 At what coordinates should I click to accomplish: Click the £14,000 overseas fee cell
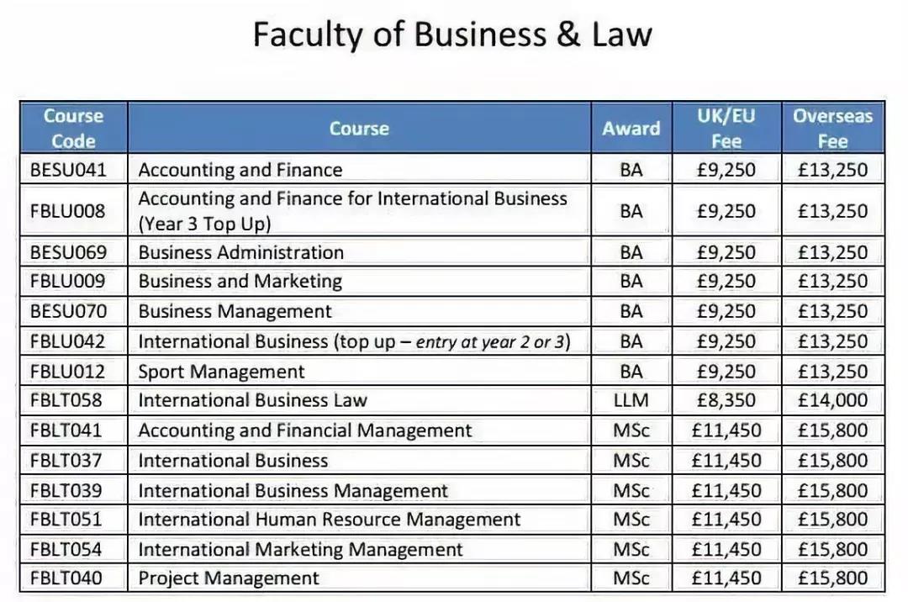click(832, 400)
